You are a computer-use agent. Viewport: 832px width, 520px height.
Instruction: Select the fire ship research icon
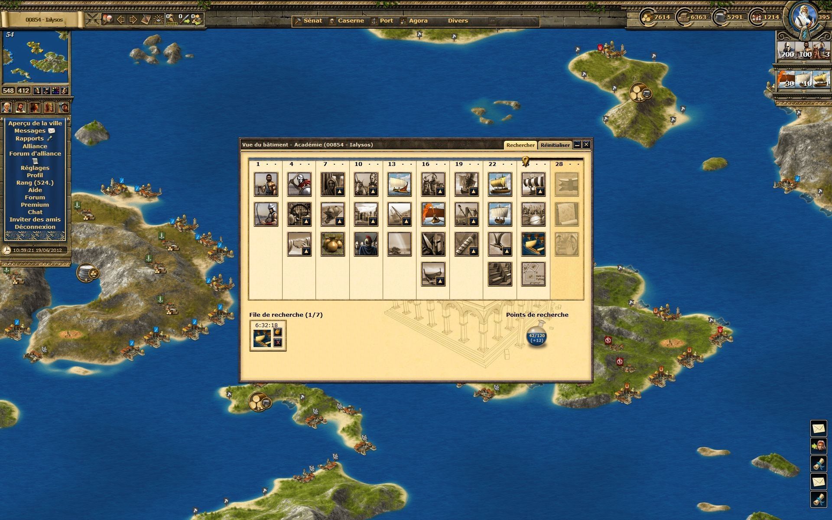pos(433,214)
